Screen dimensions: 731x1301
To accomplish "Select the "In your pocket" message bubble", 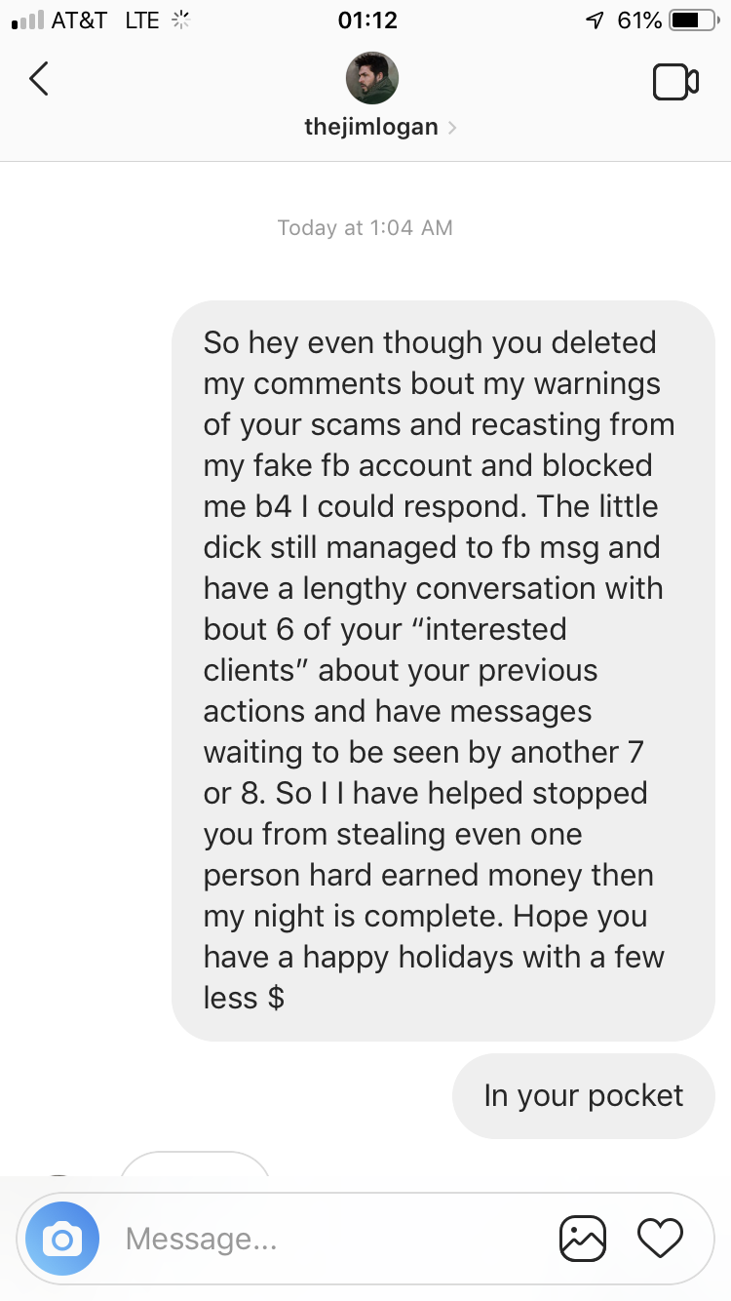I will (584, 1095).
